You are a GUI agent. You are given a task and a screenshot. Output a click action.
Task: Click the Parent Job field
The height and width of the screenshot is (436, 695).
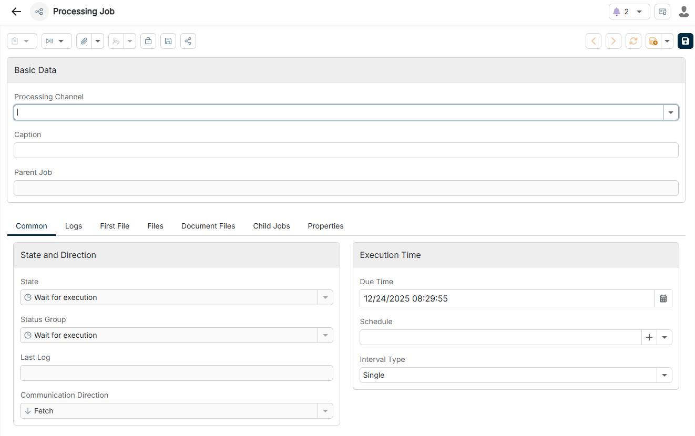(346, 188)
